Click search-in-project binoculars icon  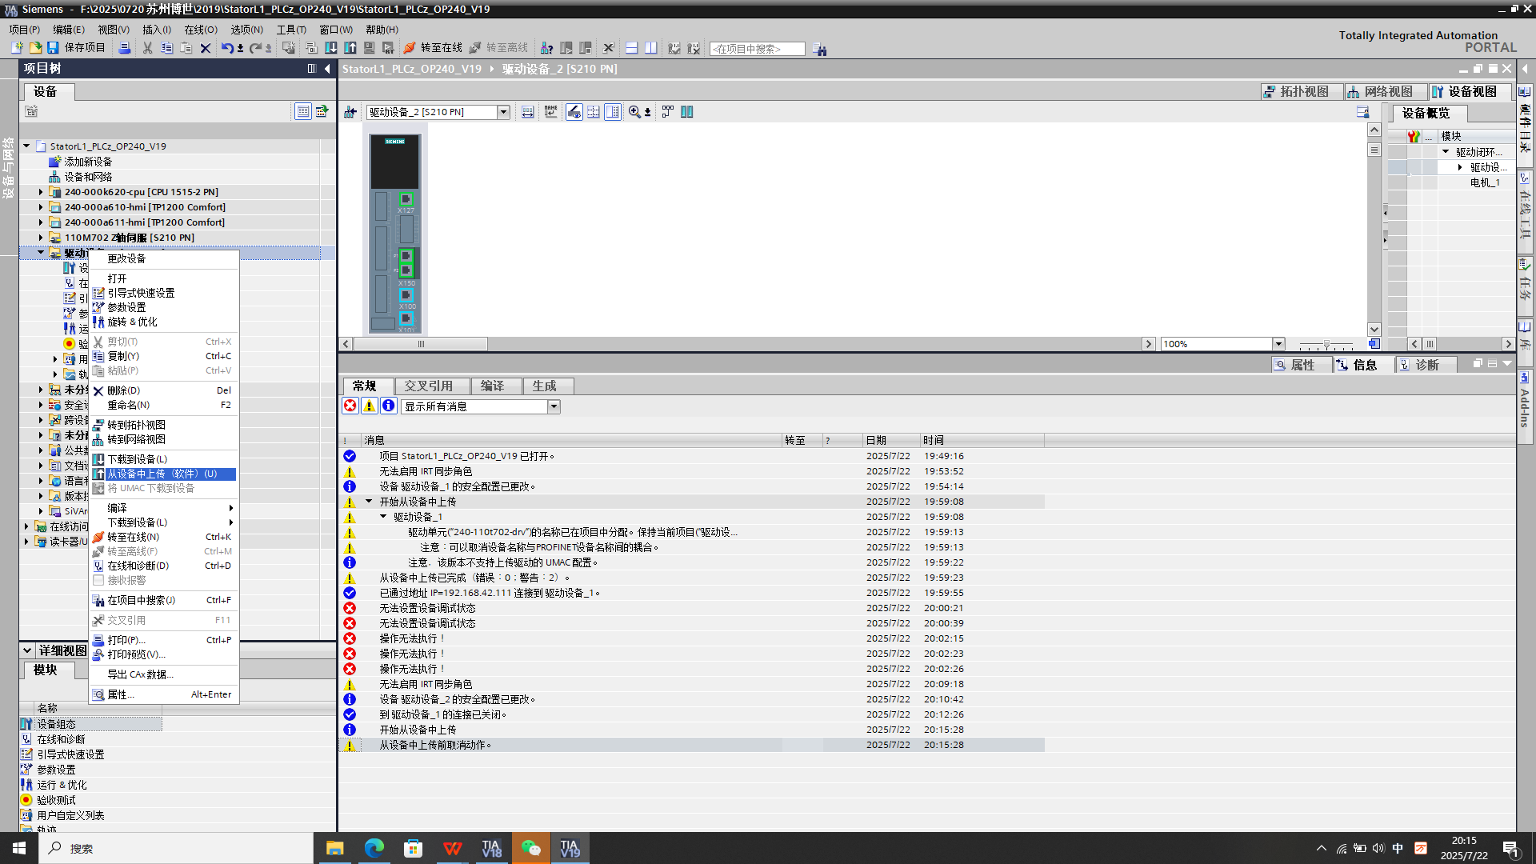819,49
